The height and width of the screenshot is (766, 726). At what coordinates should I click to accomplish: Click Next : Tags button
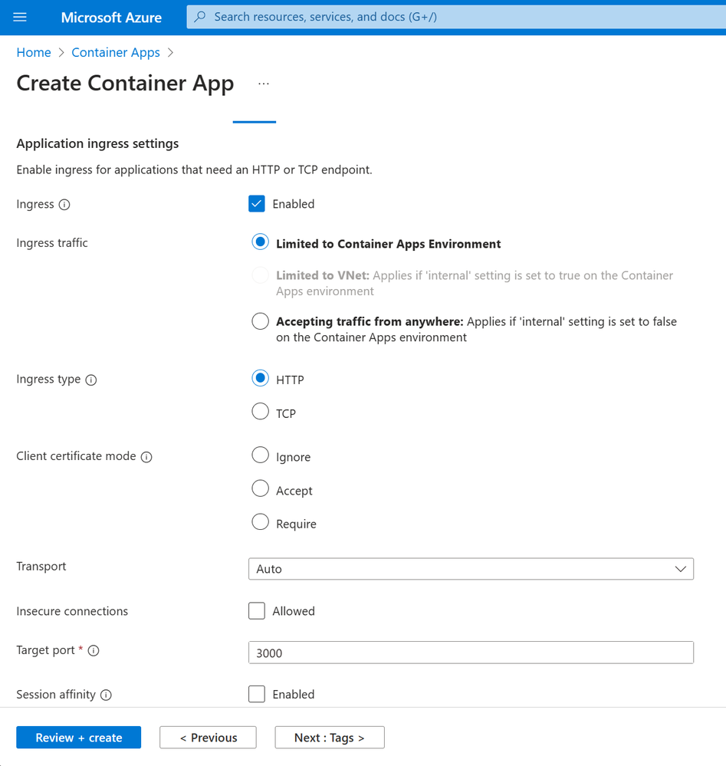[x=330, y=738]
